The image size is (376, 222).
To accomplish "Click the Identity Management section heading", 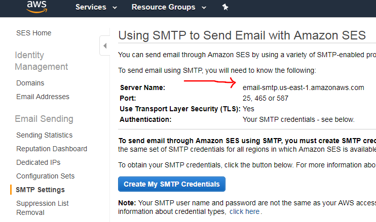I will [42, 61].
